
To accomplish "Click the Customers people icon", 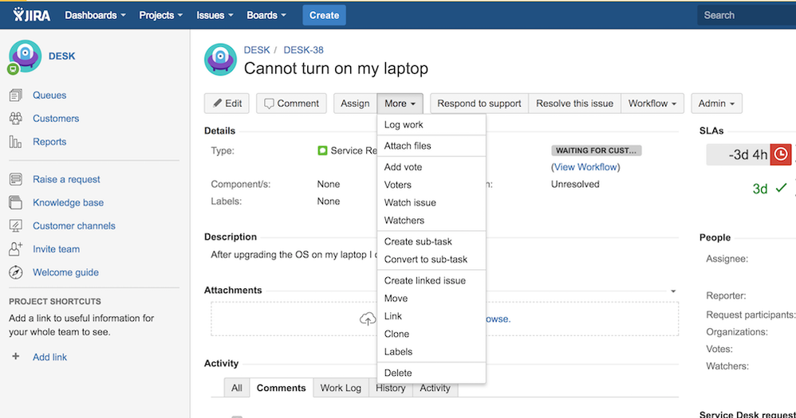I will [16, 119].
